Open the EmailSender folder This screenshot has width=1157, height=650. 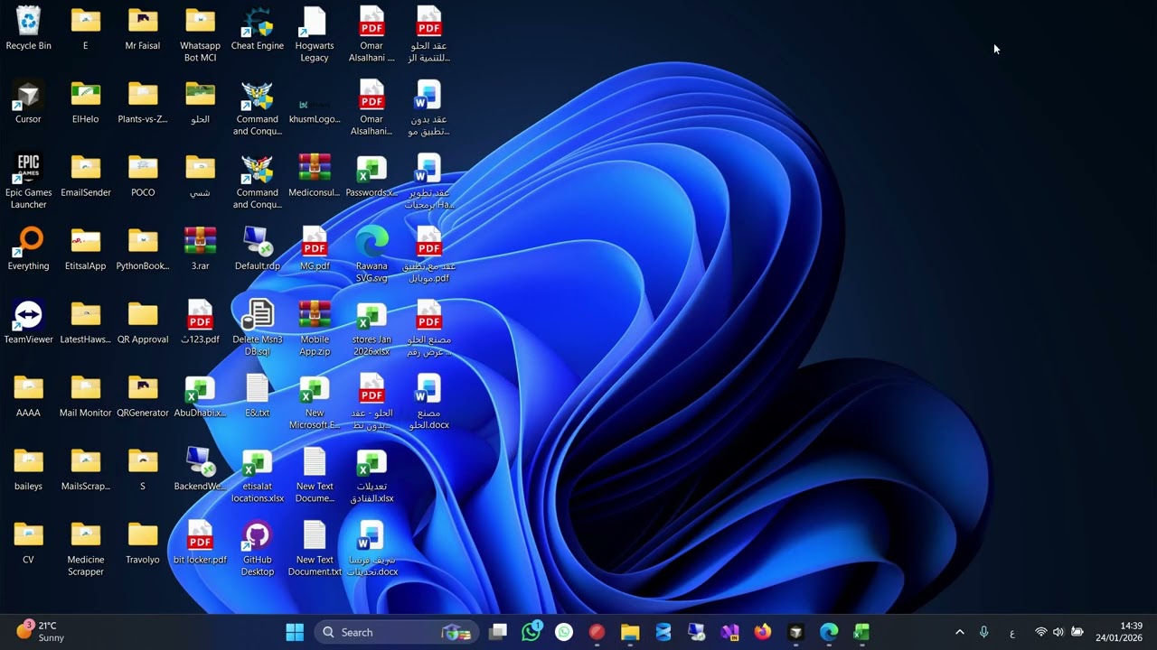(x=86, y=176)
